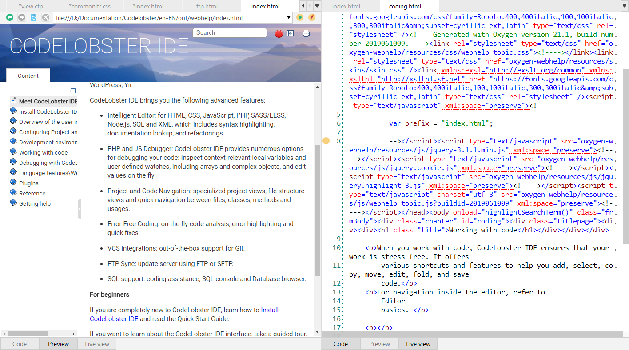Image resolution: width=629 pixels, height=350 pixels.
Task: Select Preview tab in left pane
Action: pos(59,344)
